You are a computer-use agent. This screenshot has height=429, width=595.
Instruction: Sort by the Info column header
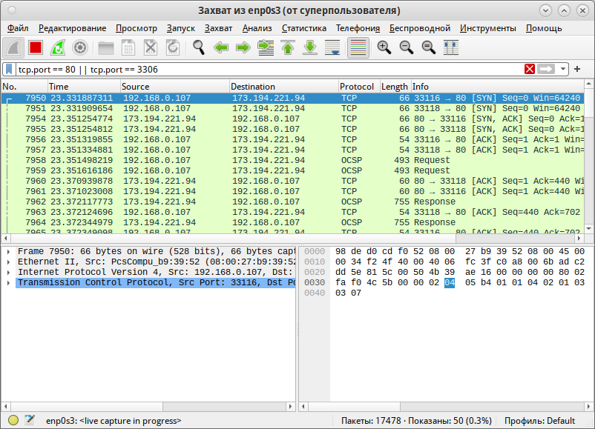(x=498, y=87)
